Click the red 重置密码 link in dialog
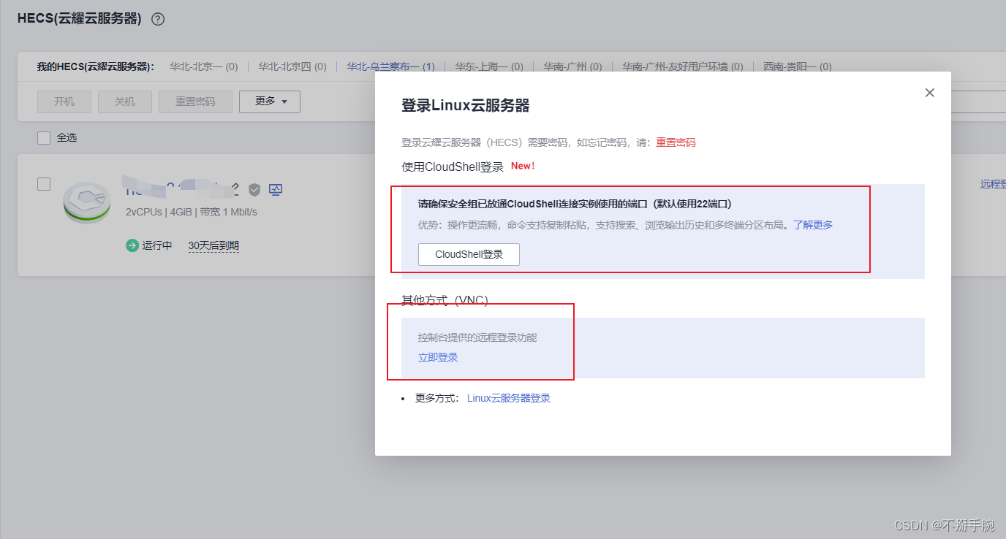Viewport: 1006px width, 539px height. [676, 142]
